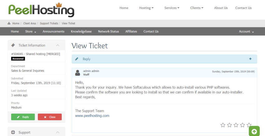This screenshot has height=136, width=265.
Task: Click the red Close ticket button
Action: (50, 117)
